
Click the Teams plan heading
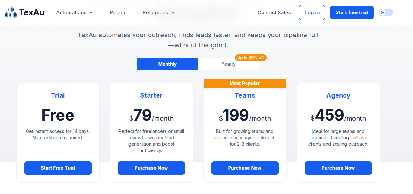(x=245, y=95)
